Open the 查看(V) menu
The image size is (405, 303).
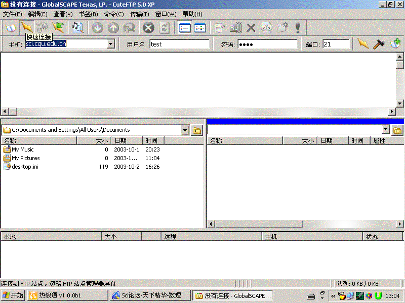(63, 14)
